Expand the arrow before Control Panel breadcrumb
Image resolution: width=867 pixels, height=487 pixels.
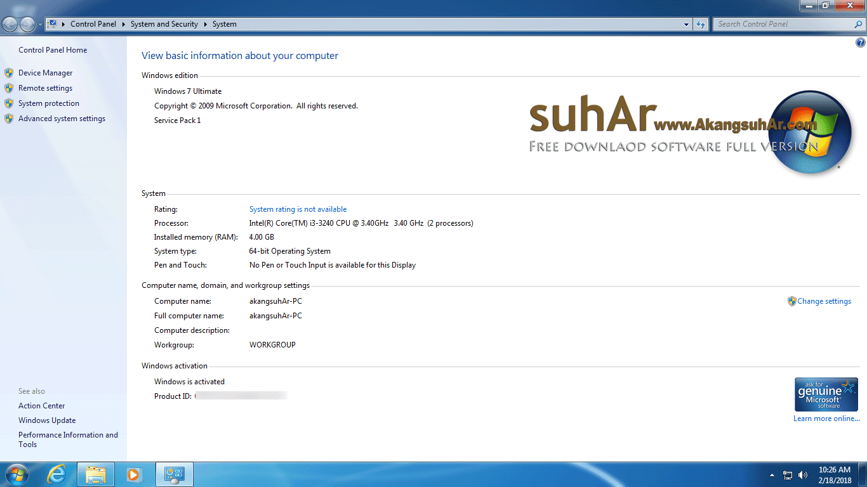[x=63, y=24]
